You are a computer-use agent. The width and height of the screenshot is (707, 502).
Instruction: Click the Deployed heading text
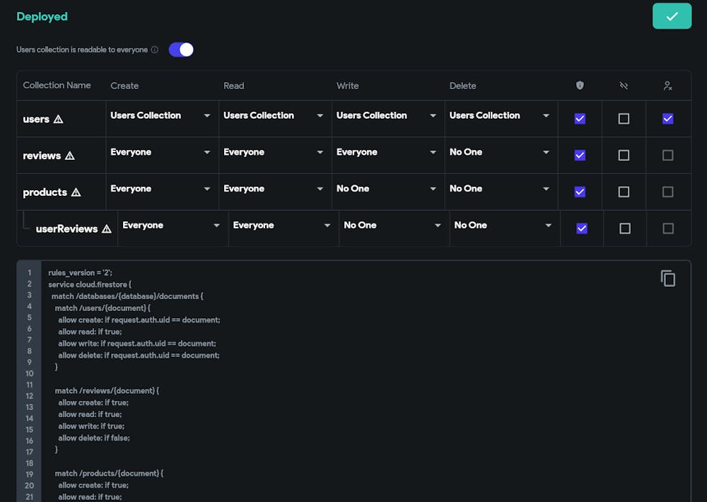(x=42, y=16)
